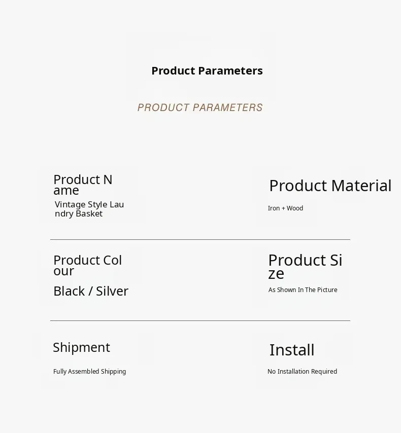Select the "Black / Silver" colour value
This screenshot has height=433, width=401.
(x=91, y=291)
